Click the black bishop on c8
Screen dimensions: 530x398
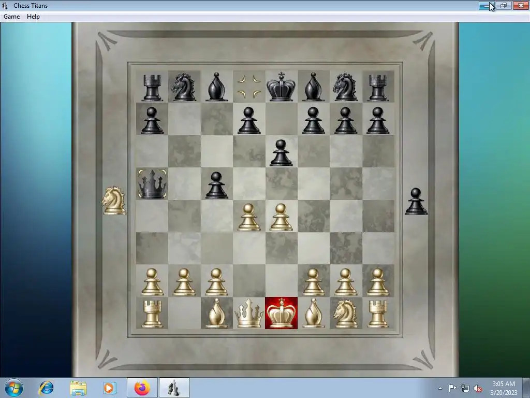click(217, 87)
